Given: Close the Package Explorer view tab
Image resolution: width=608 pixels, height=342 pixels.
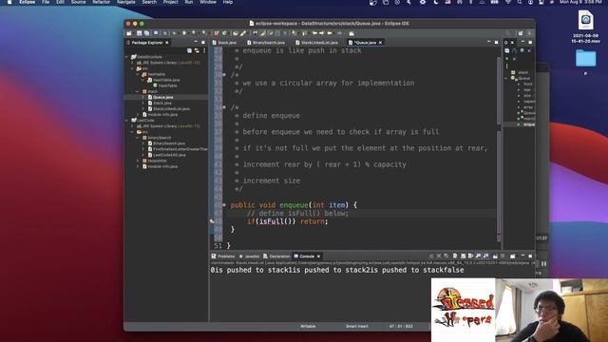Looking at the screenshot, I should pos(167,42).
